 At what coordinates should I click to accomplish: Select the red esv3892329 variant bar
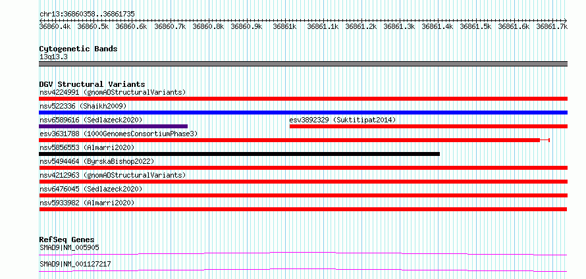pyautogui.click(x=429, y=126)
